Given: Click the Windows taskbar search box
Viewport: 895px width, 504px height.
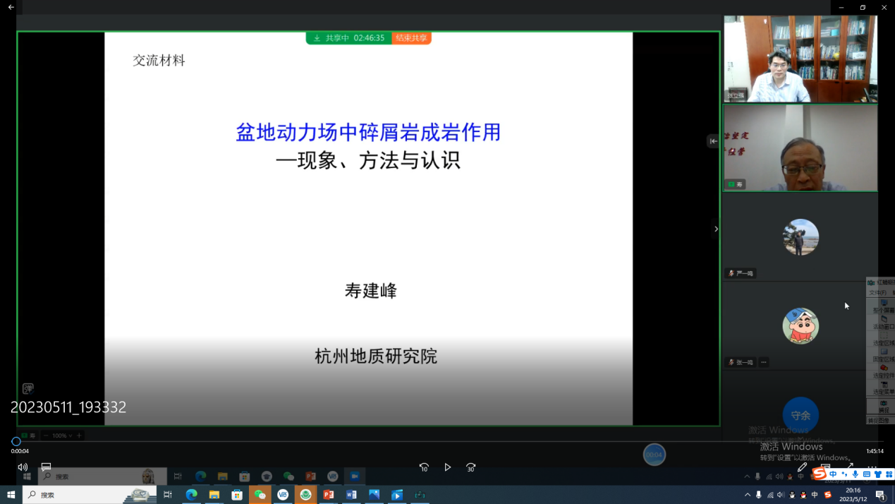Looking at the screenshot, I should coord(92,495).
